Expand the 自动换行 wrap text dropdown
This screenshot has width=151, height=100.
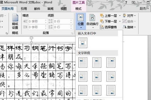(x=93, y=22)
